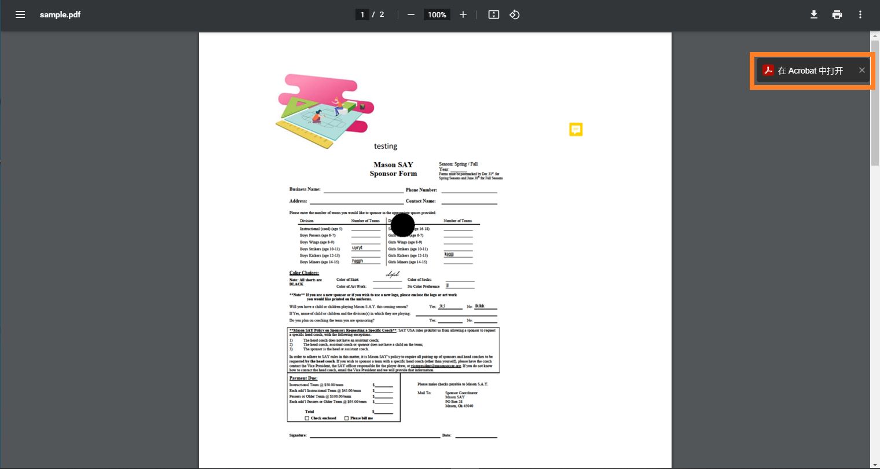Check the 'Please bill me' box
Screen dimensions: 880x469
pos(346,418)
